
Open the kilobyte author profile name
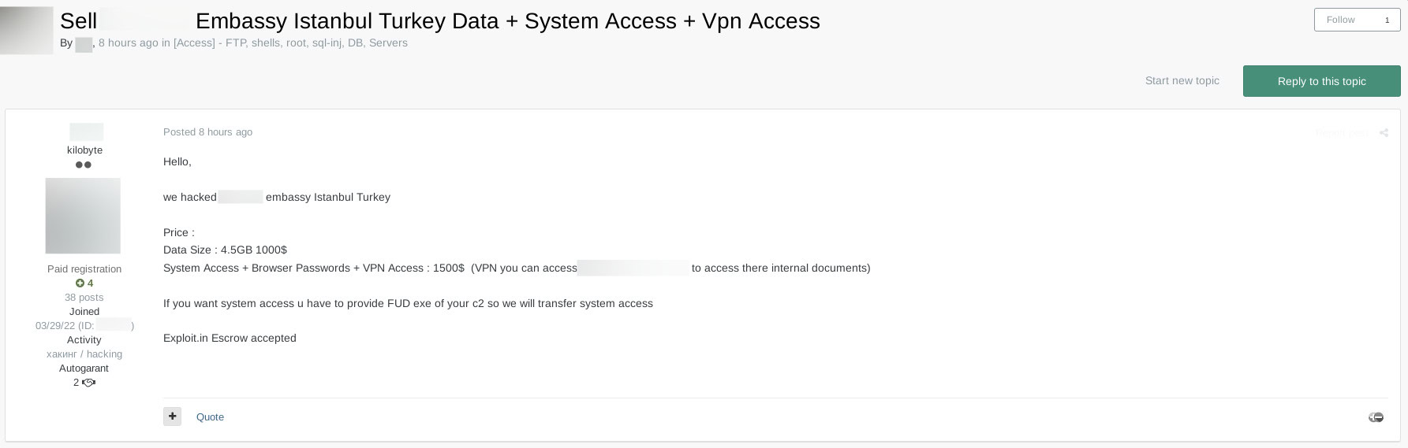[84, 150]
